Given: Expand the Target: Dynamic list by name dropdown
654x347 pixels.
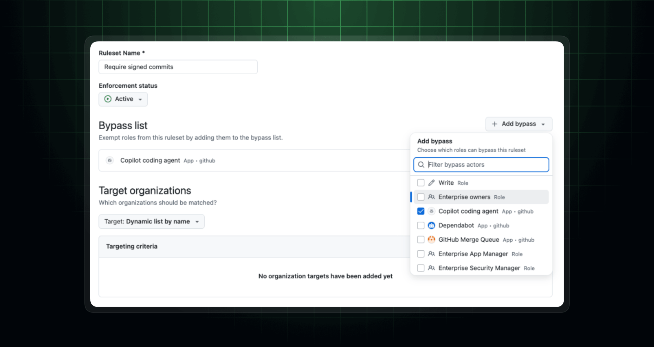Looking at the screenshot, I should pyautogui.click(x=151, y=222).
